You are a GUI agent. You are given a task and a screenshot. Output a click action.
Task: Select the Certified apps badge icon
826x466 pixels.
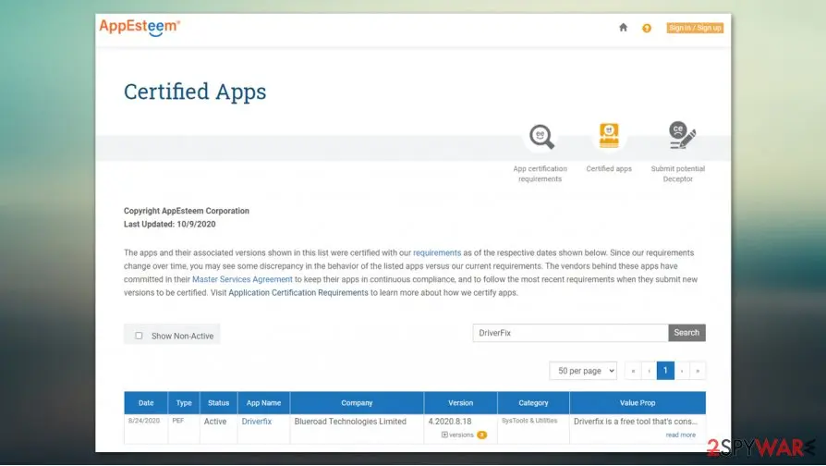coord(609,136)
